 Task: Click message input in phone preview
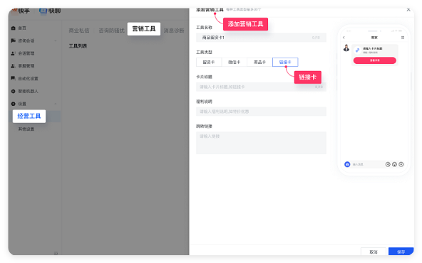pyautogui.click(x=367, y=164)
